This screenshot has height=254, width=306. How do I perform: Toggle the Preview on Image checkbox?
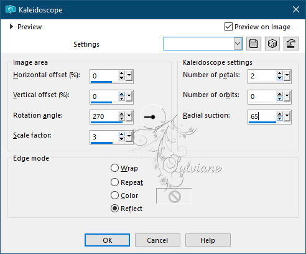[x=228, y=27]
